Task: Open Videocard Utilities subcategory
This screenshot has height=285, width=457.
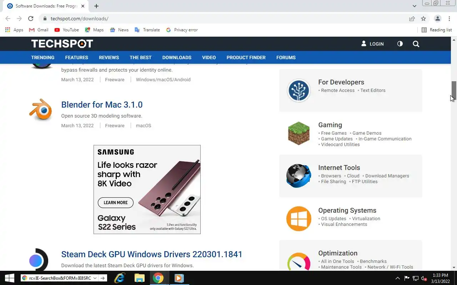Action: coord(340,145)
